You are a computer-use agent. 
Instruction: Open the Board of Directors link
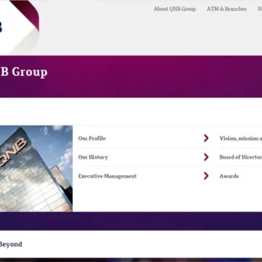[x=241, y=157]
